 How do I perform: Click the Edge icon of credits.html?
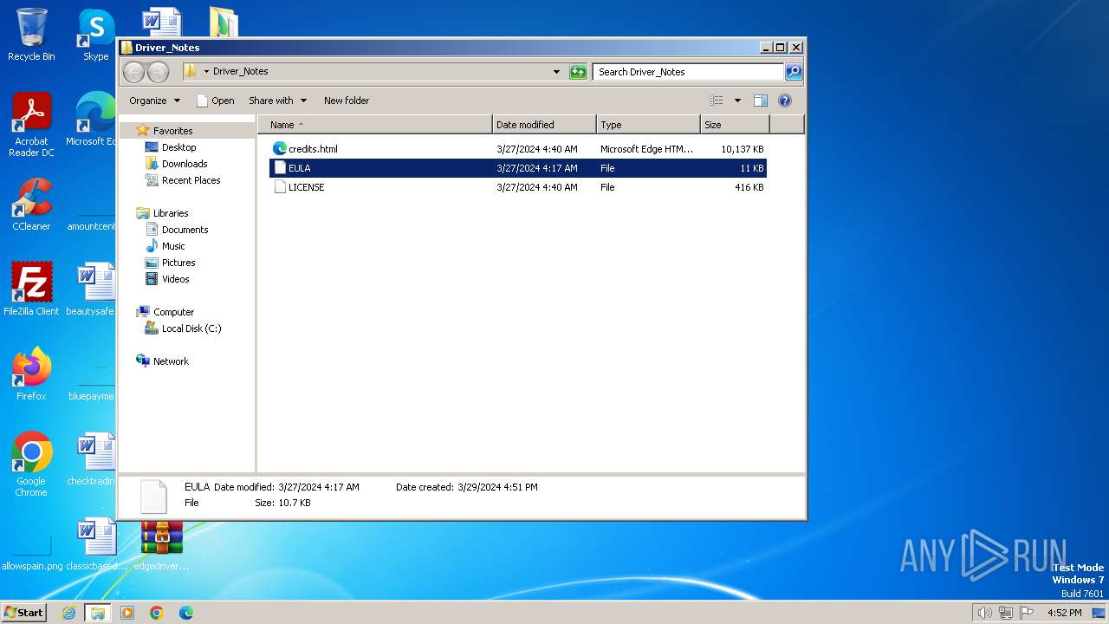[x=280, y=149]
